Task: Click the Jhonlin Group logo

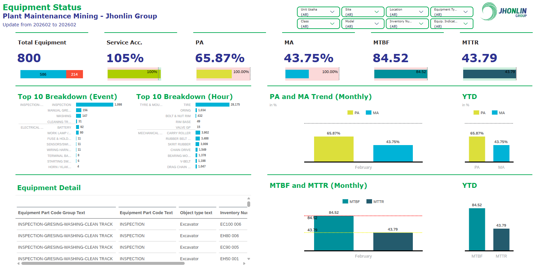Action: [504, 12]
